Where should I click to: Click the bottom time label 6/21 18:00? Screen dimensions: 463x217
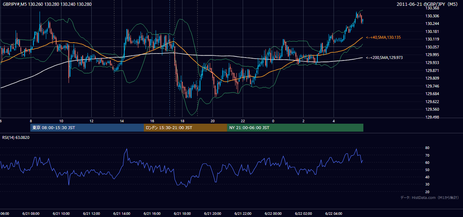(x=182, y=214)
